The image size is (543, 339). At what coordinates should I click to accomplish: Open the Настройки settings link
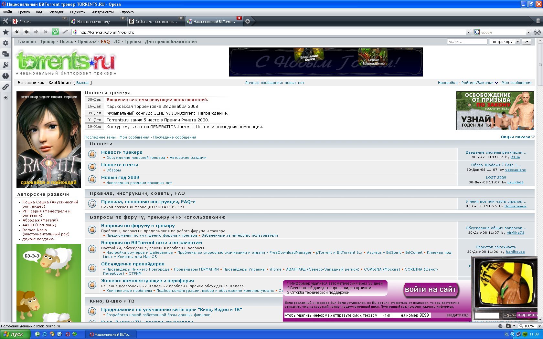click(x=448, y=83)
